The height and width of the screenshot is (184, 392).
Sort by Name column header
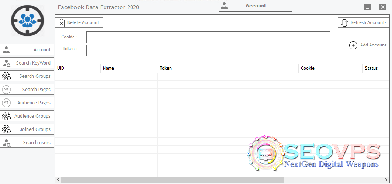point(129,68)
